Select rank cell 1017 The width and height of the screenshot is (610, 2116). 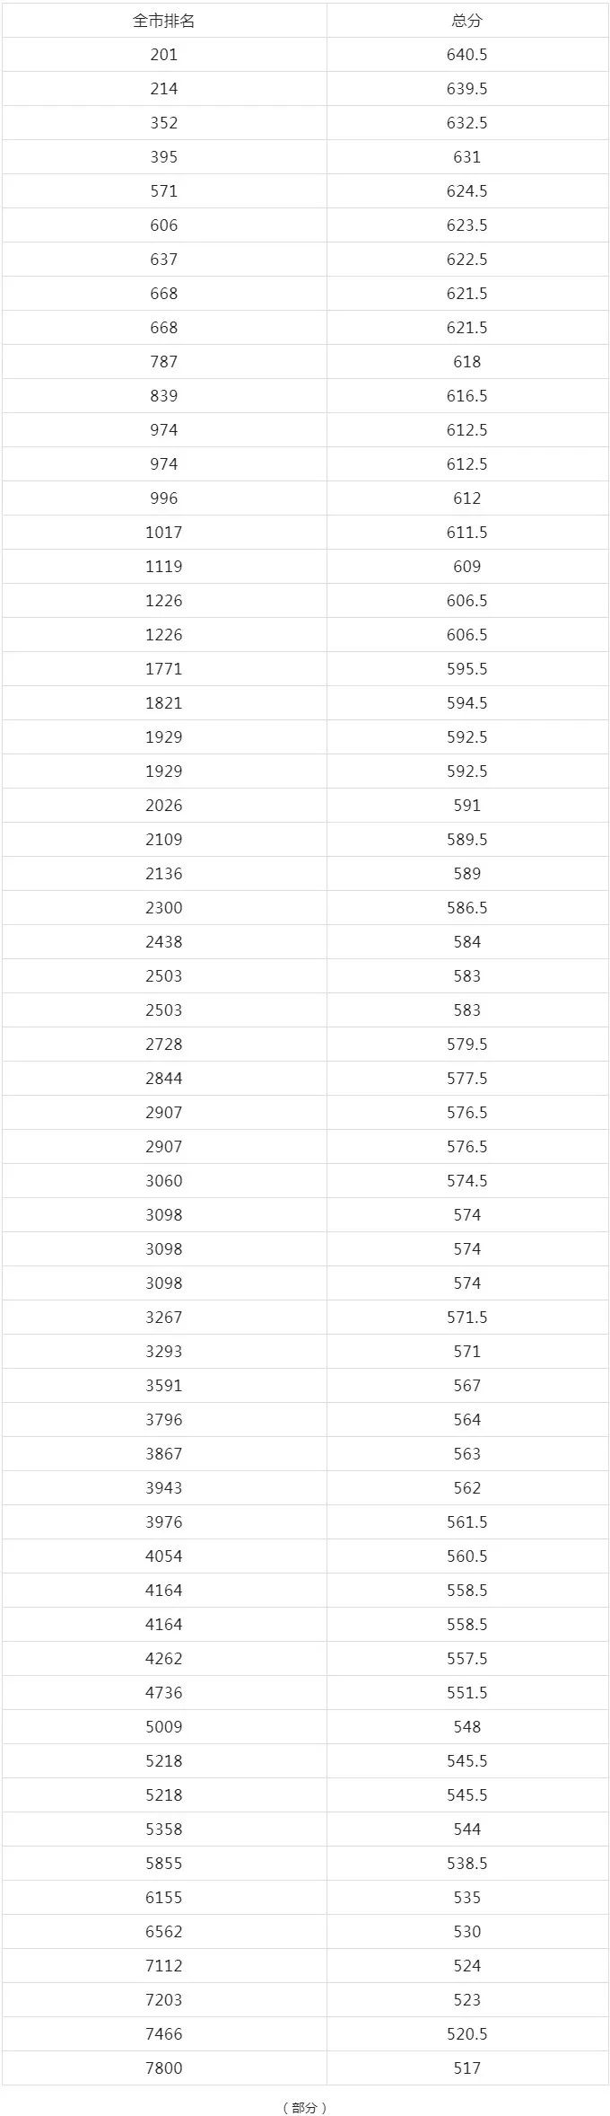pos(164,533)
